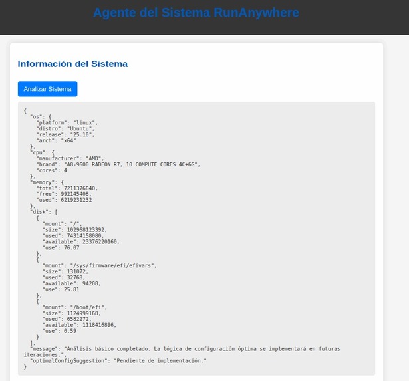
Task: Click the "use": 25.81 line
Action: pos(61,289)
